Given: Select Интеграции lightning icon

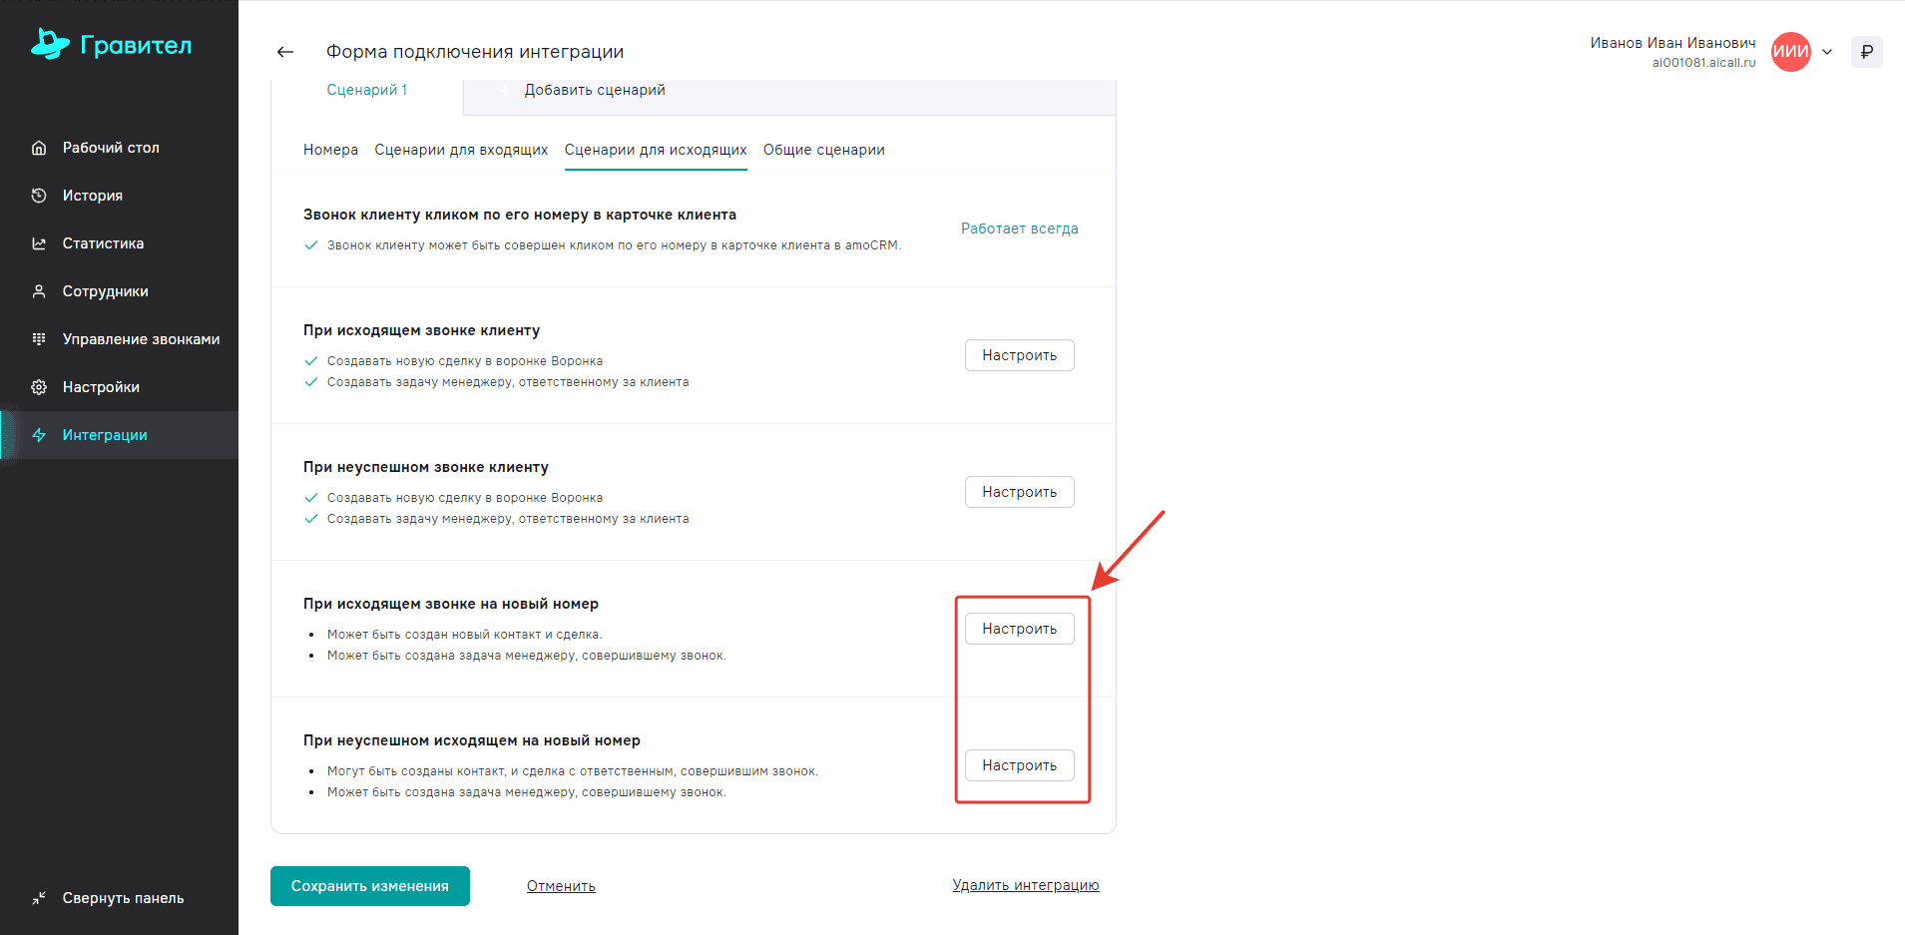Looking at the screenshot, I should 39,435.
